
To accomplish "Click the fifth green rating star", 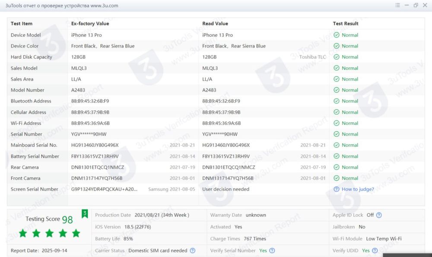I will [x=76, y=233].
